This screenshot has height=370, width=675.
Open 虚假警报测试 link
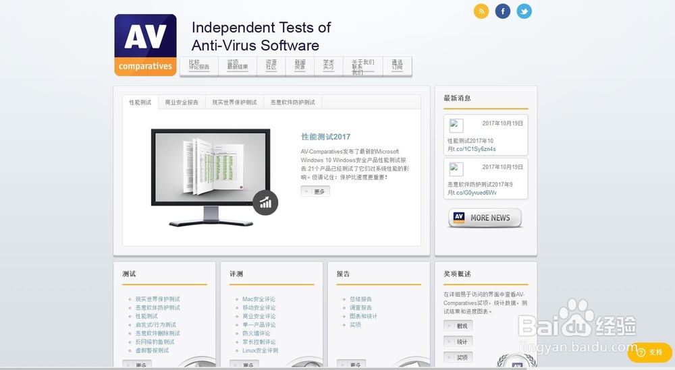(152, 350)
